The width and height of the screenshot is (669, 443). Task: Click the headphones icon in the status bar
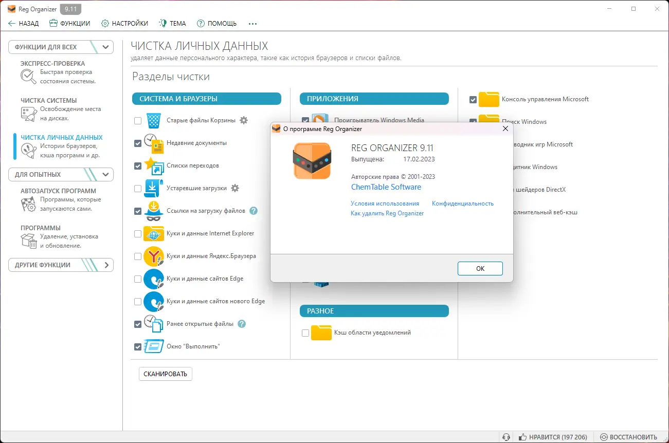click(505, 436)
